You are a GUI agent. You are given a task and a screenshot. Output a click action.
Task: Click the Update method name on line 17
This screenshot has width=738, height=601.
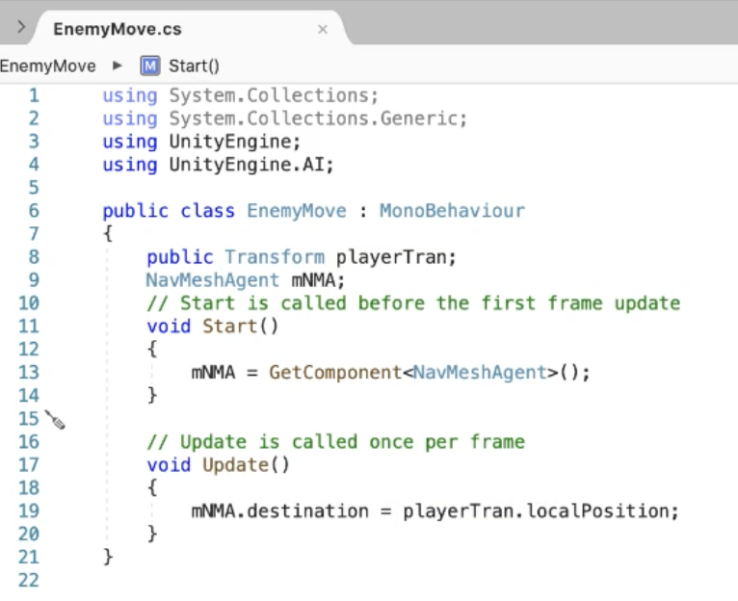pyautogui.click(x=233, y=465)
